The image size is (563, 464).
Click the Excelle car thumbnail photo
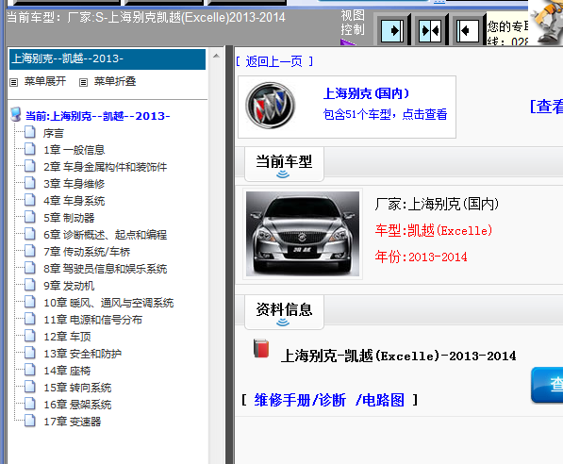click(x=303, y=234)
